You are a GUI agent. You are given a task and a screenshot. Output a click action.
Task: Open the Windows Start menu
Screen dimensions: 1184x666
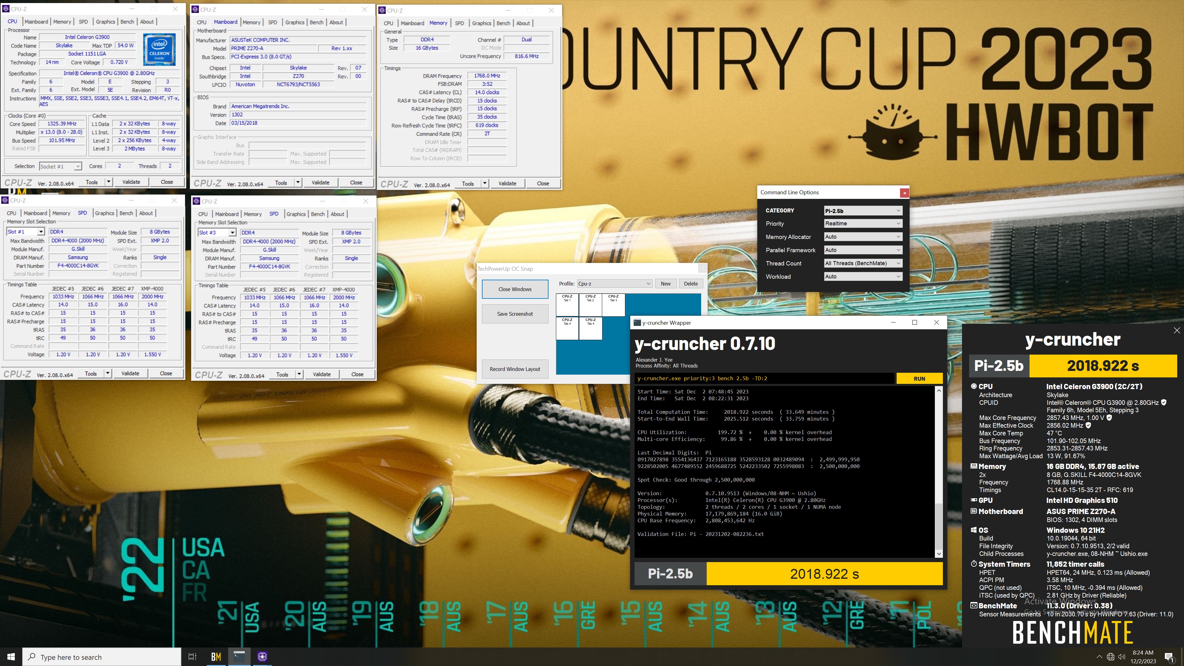click(x=11, y=657)
